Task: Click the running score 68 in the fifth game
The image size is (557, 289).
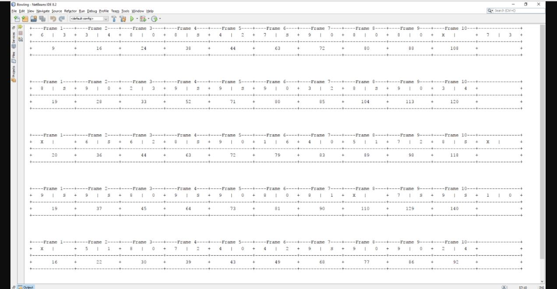Action: 322,262
